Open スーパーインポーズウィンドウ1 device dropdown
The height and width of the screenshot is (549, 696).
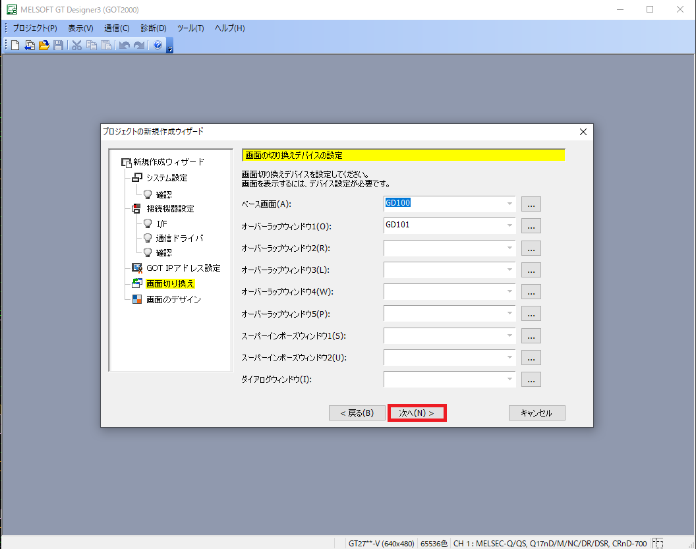pos(509,335)
